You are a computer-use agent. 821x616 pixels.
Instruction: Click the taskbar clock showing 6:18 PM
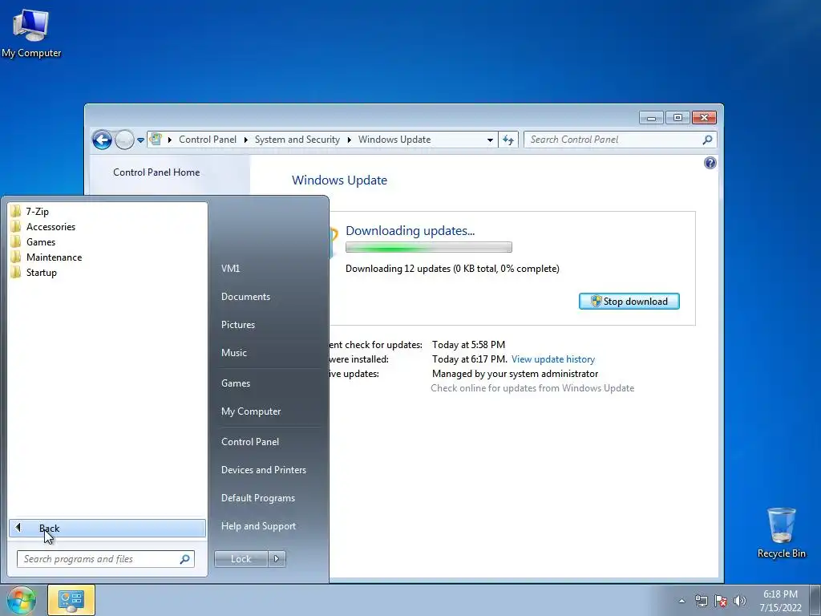tap(780, 601)
